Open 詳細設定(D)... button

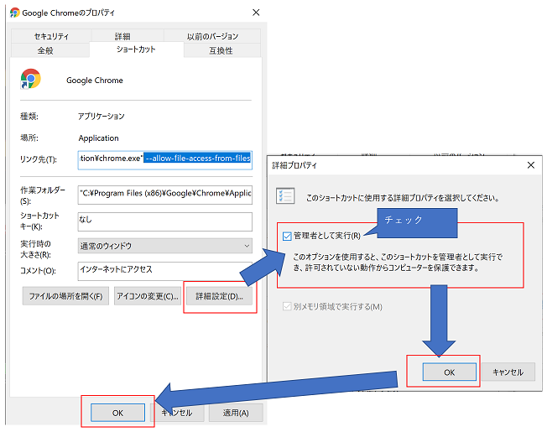(x=220, y=296)
